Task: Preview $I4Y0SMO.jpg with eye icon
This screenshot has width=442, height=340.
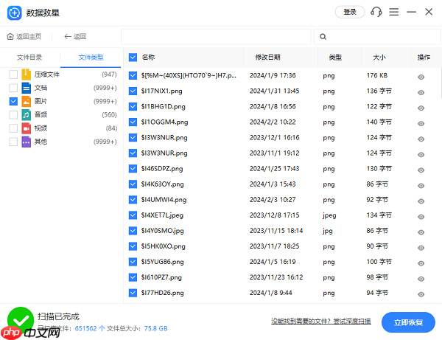Action: tap(421, 232)
